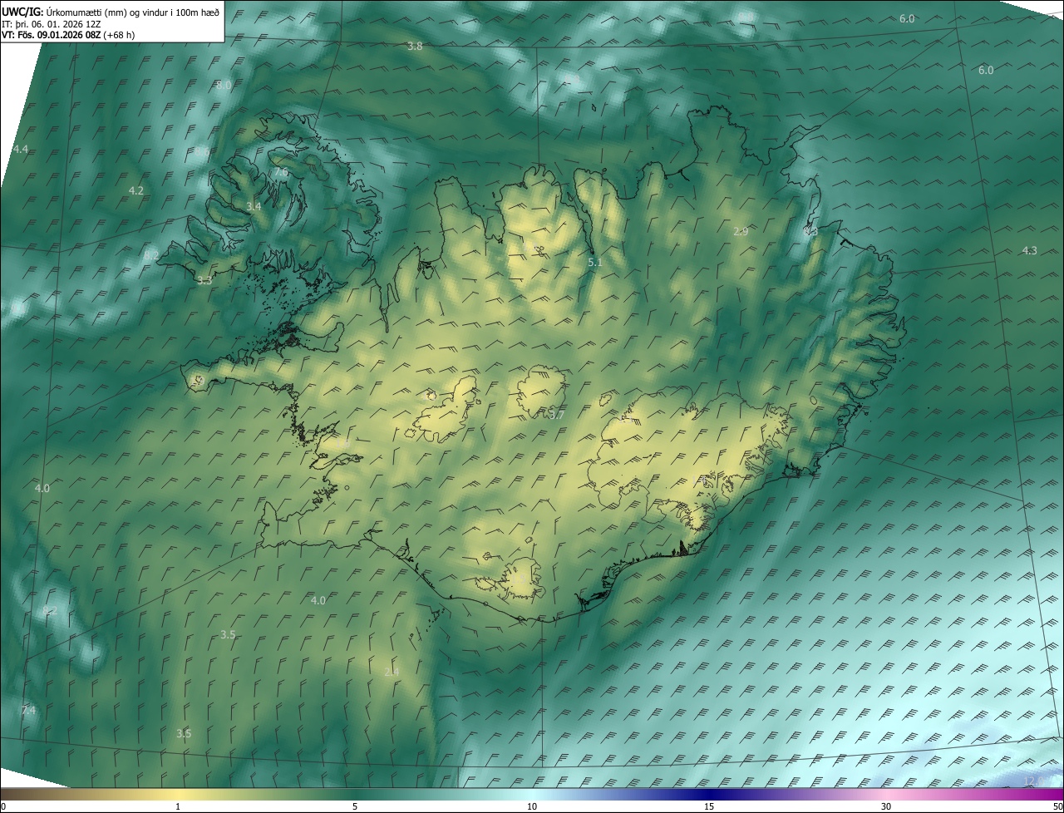Click the color scale tick label 30

[x=886, y=806]
